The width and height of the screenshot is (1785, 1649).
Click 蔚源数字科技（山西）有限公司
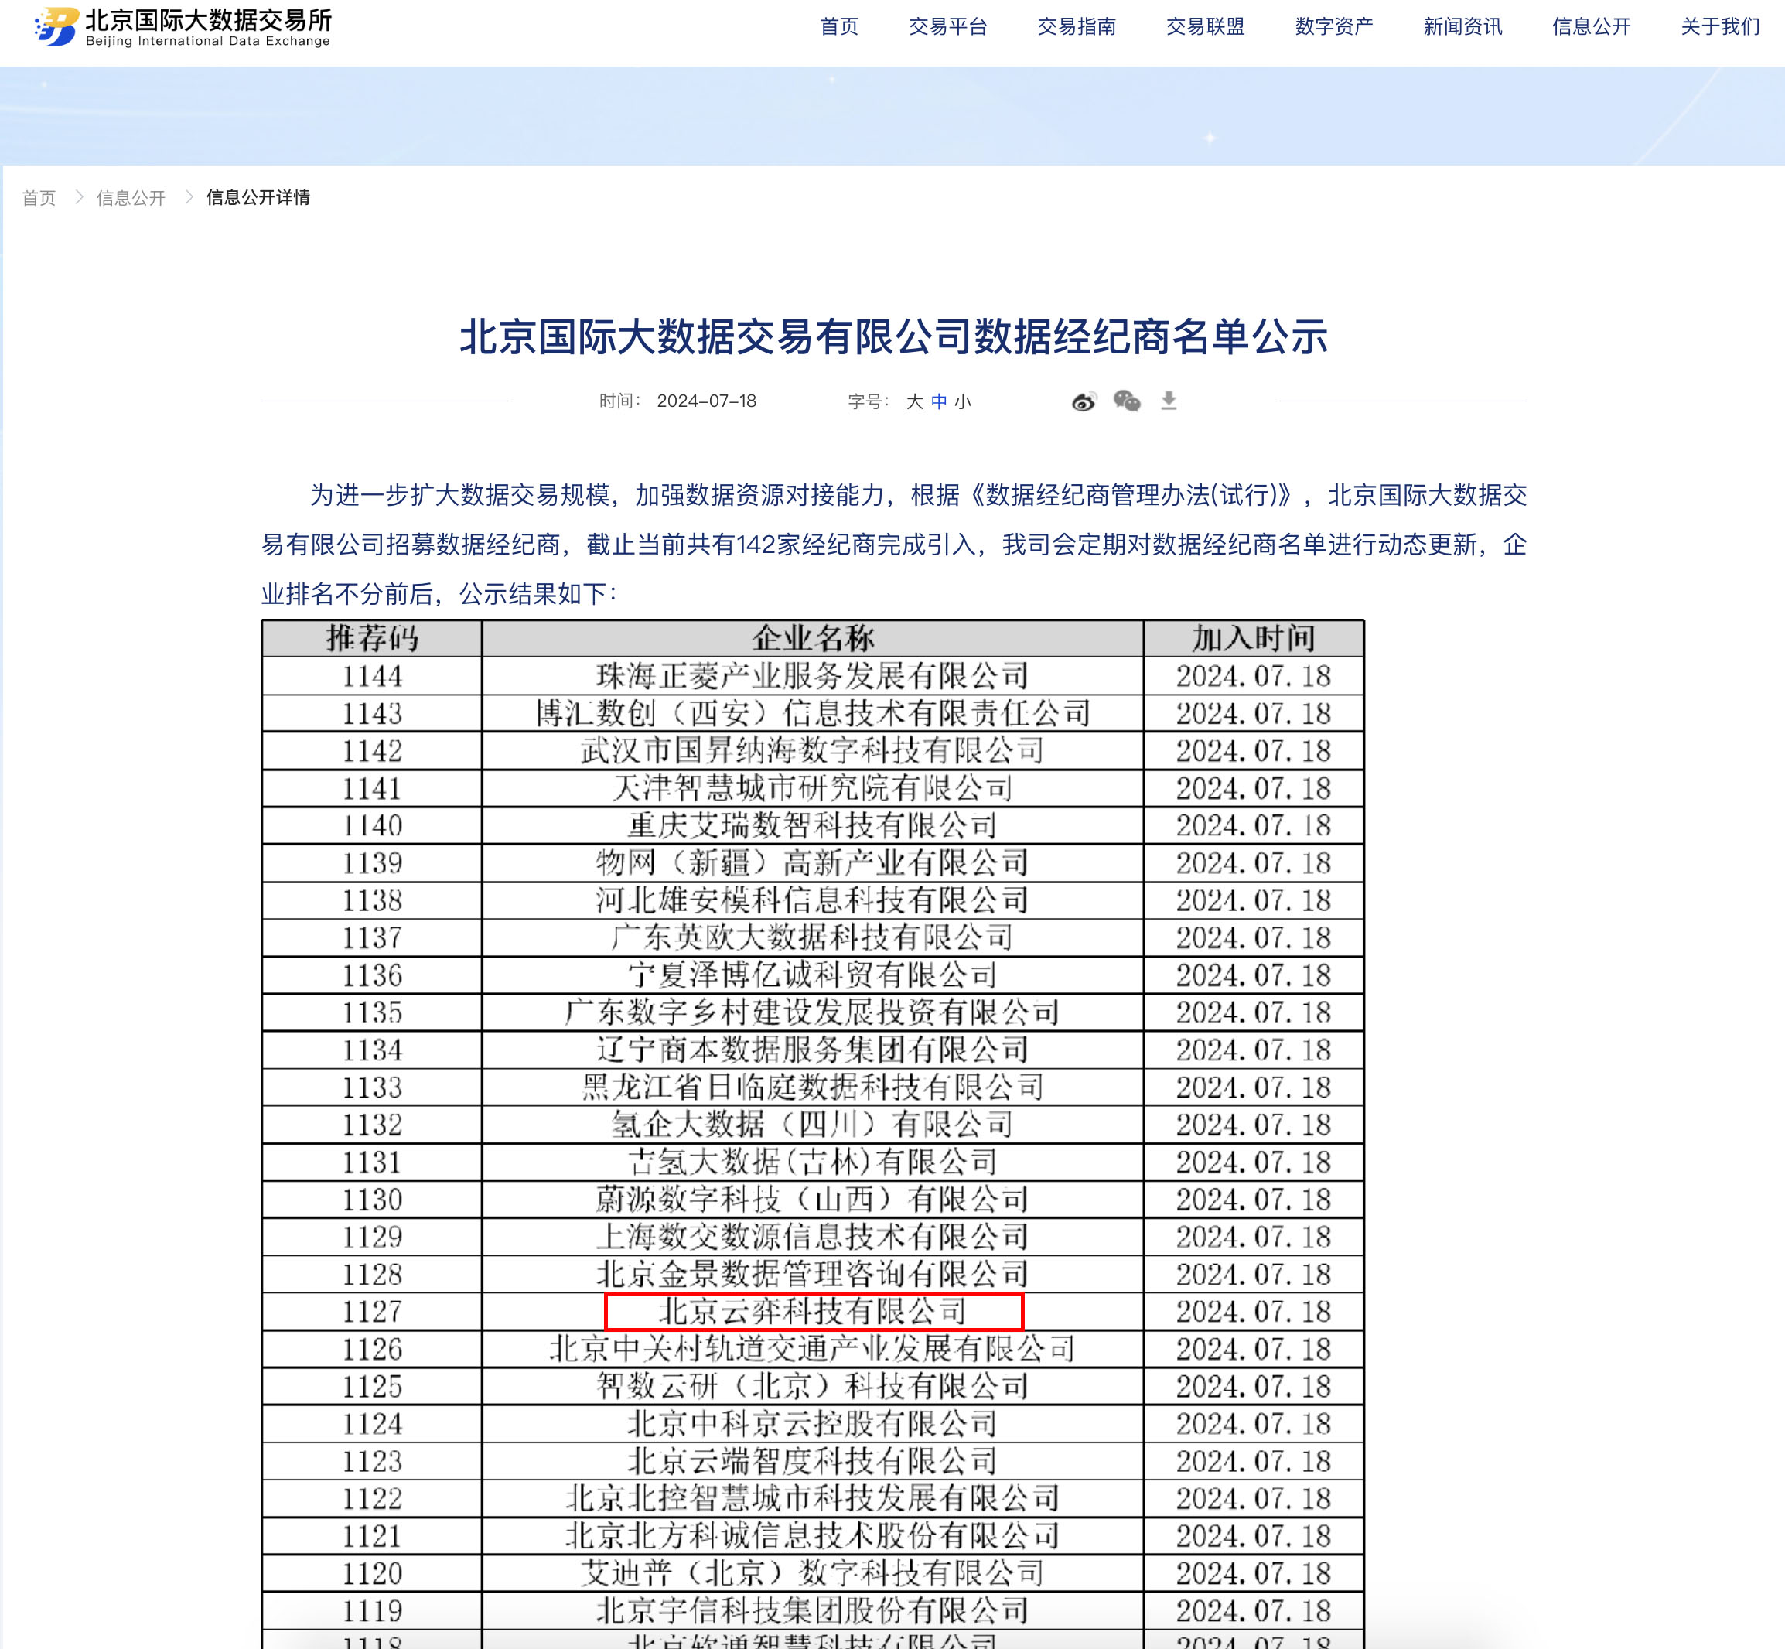pyautogui.click(x=813, y=1200)
